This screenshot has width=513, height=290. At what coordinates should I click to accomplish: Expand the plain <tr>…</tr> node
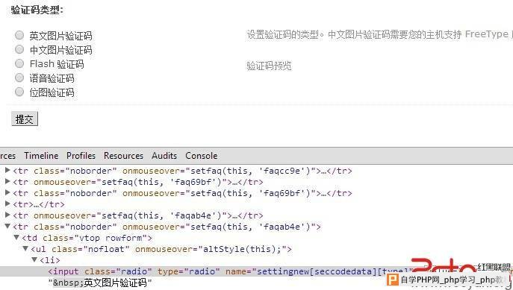7,204
